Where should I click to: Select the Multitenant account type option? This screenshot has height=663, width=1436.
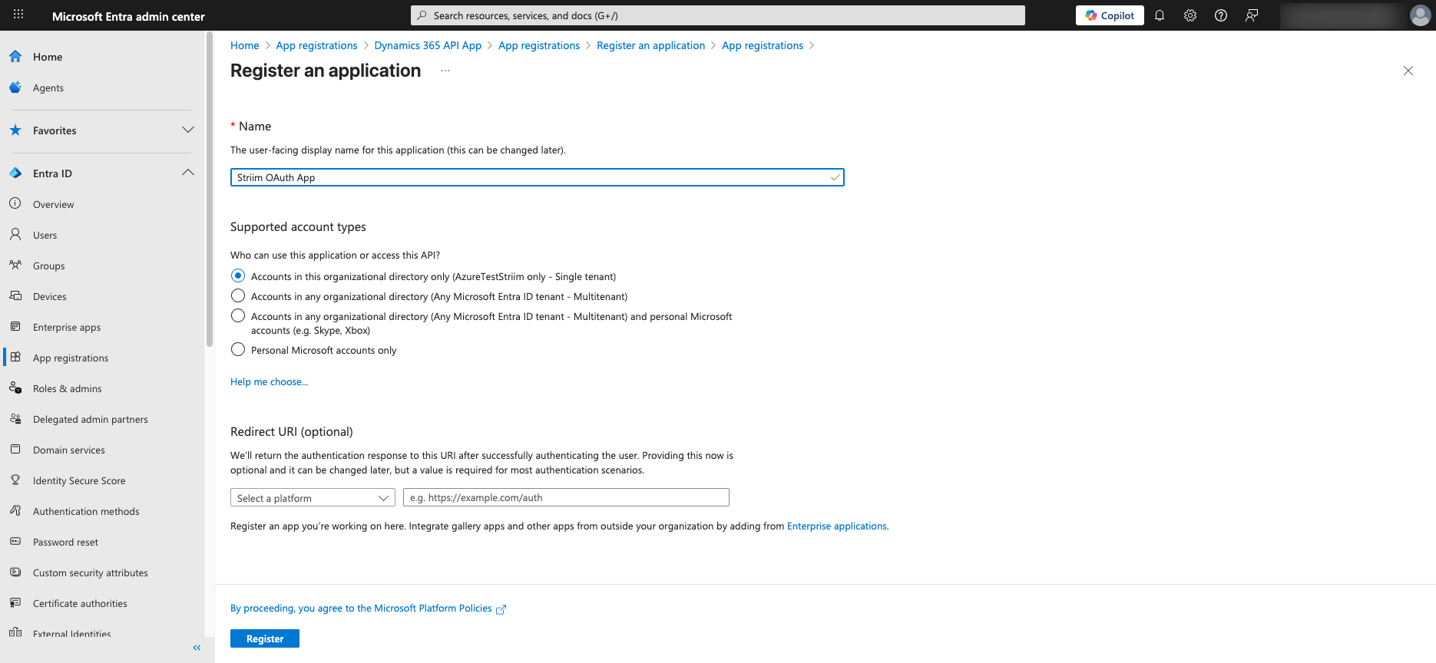coord(237,295)
